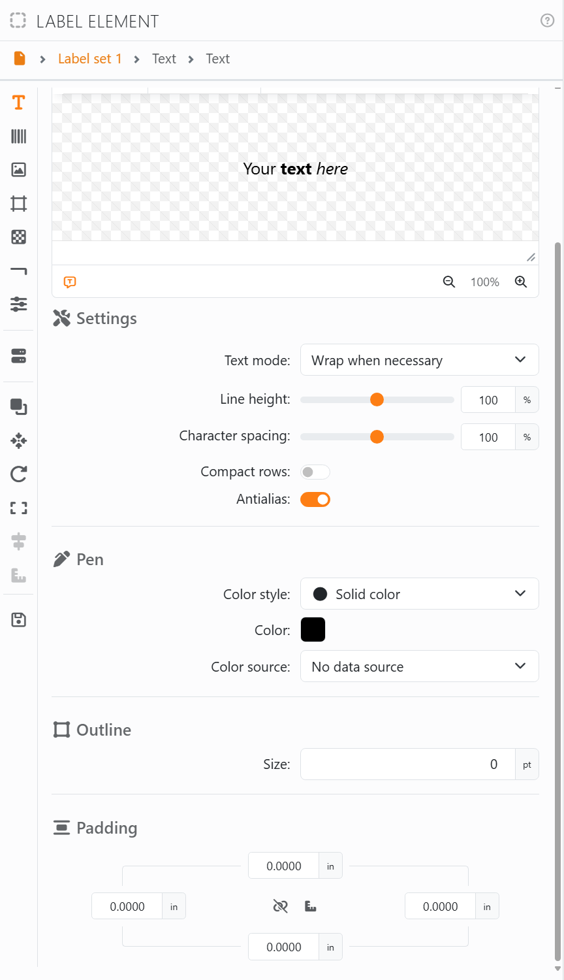Zoom out the text preview
This screenshot has height=980, width=564.
[x=449, y=282]
